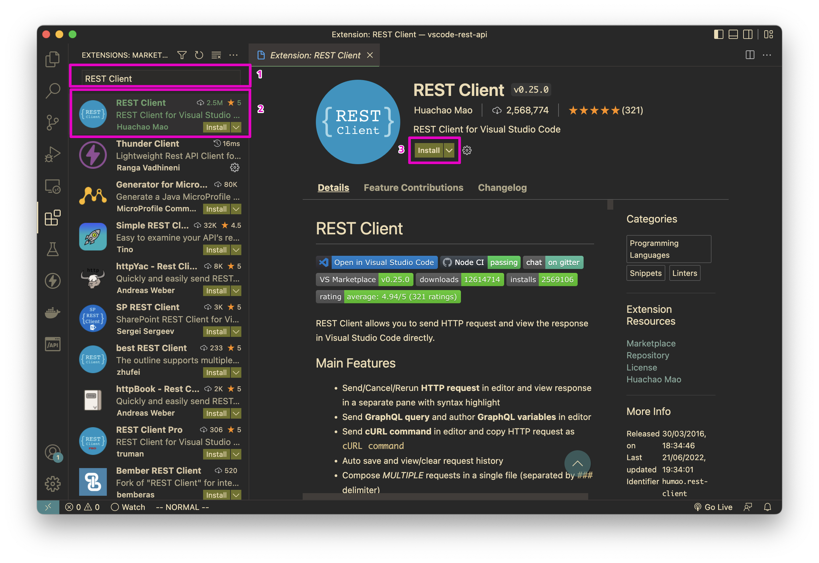Viewport: 819px width, 563px height.
Task: Customize layout from title bar
Action: click(x=769, y=34)
